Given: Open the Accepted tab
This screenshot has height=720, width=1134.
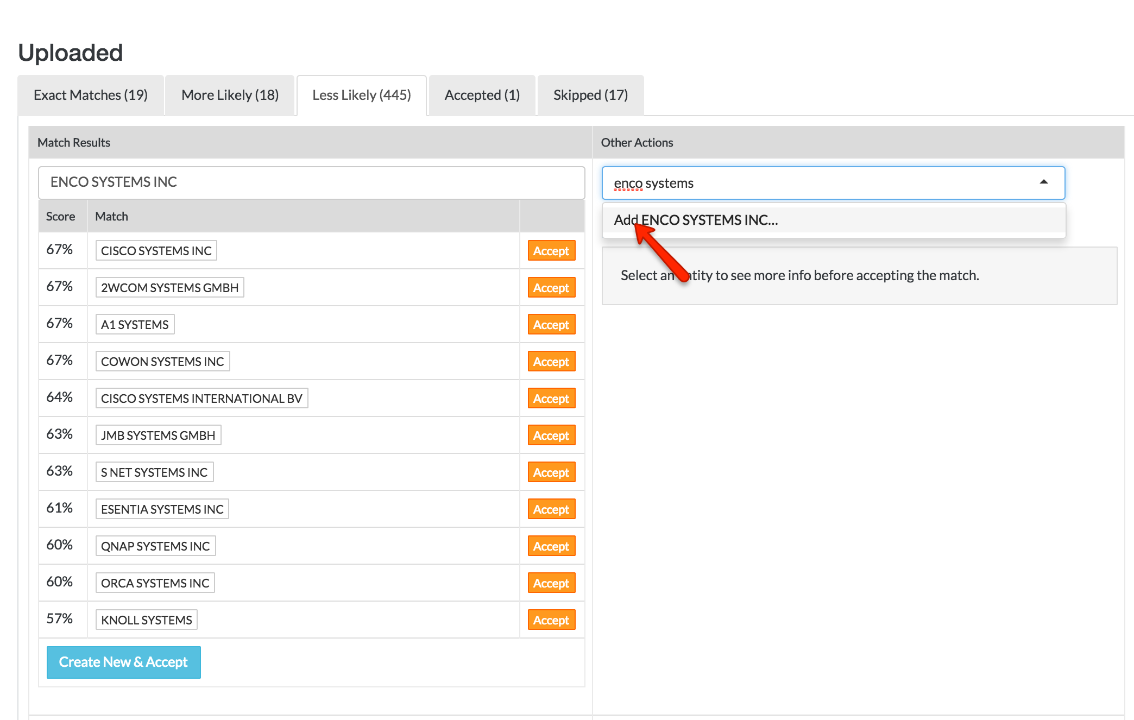Looking at the screenshot, I should (x=482, y=95).
